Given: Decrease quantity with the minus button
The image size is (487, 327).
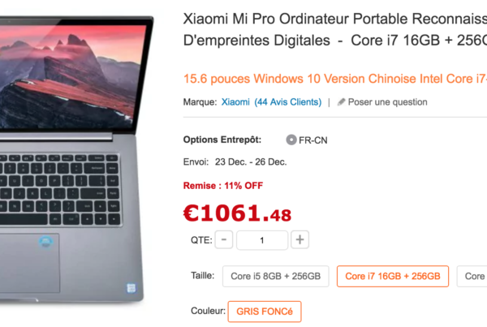Looking at the screenshot, I should point(224,239).
